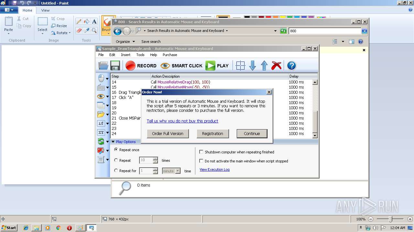Open the Tools menu
This screenshot has height=232, width=414.
(140, 55)
